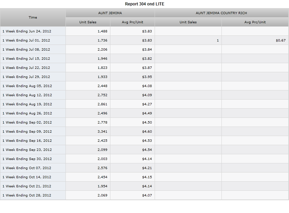Click the 2,778 cell
Image resolution: width=289 pixels, height=213 pixels.
click(88, 122)
